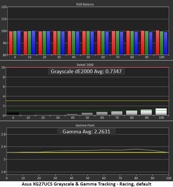Click the blue bar at 100 in RGB Balance
The width and height of the screenshot is (173, 187).
[x=166, y=43]
